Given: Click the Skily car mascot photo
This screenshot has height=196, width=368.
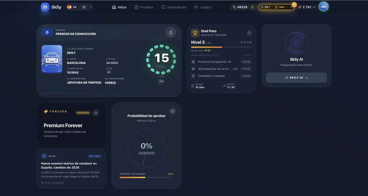Looking at the screenshot, I should click(x=52, y=59).
